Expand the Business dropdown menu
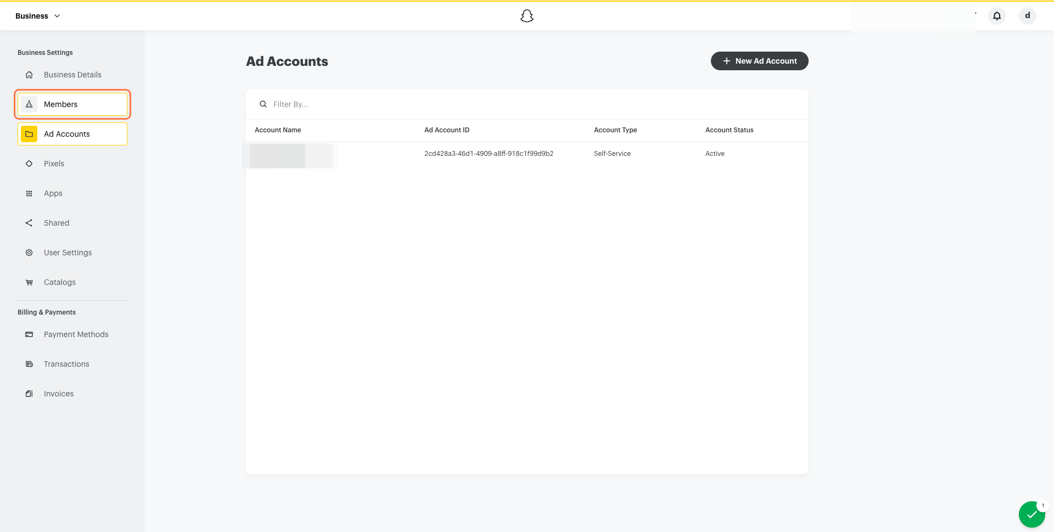The image size is (1054, 532). (37, 16)
